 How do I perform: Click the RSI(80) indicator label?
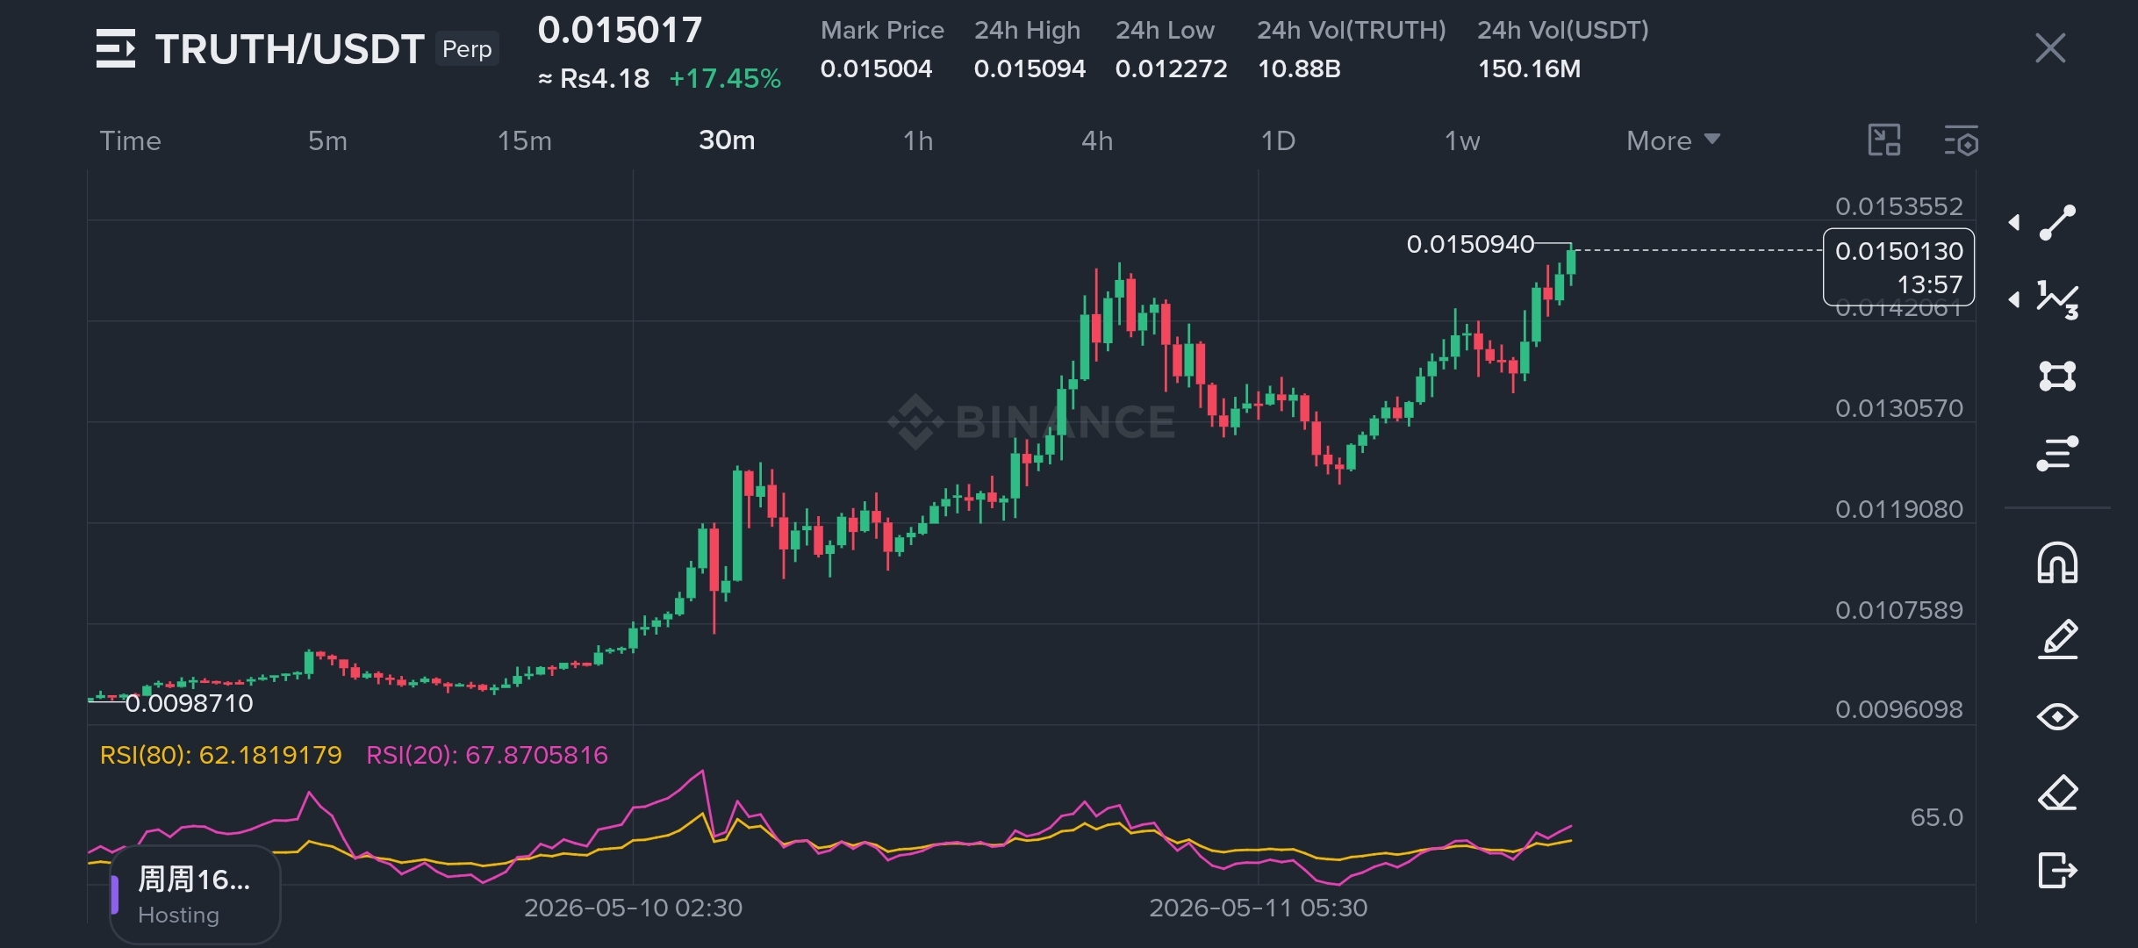click(221, 755)
